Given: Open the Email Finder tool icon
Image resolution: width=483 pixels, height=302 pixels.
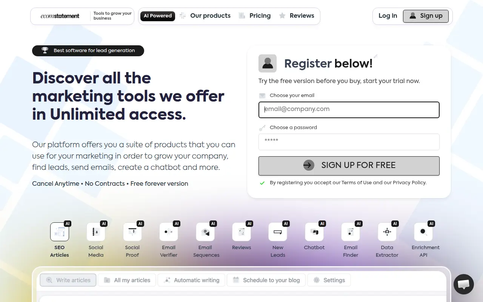Looking at the screenshot, I should [351, 232].
